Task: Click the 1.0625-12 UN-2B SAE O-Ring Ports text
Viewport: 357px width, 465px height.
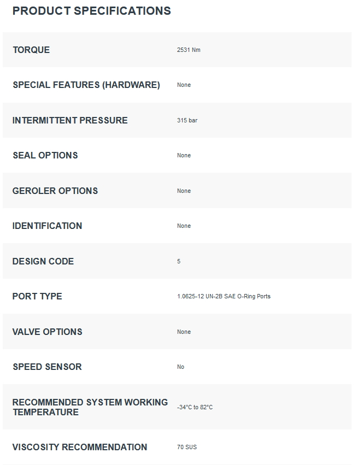Action: (x=224, y=296)
